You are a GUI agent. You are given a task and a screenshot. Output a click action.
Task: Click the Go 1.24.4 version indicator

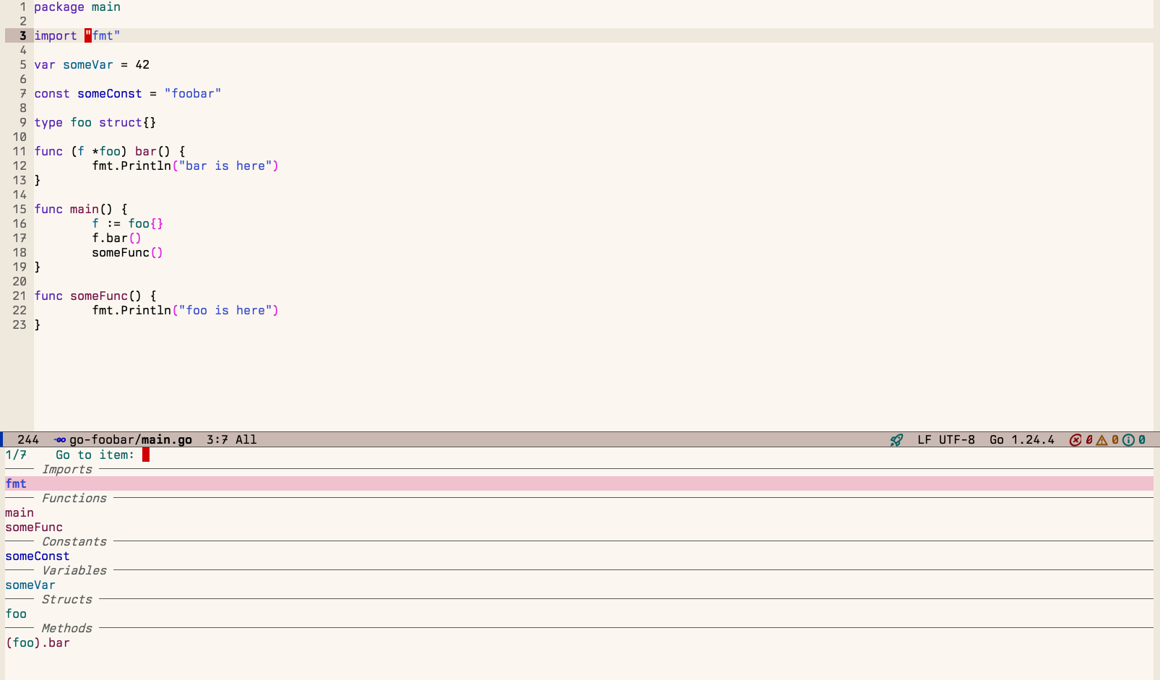tap(1022, 439)
